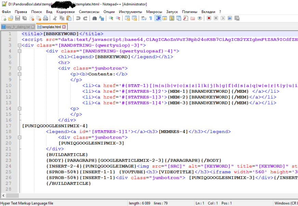Play back the recorded macro
298x206 pixels.
coord(223,18)
